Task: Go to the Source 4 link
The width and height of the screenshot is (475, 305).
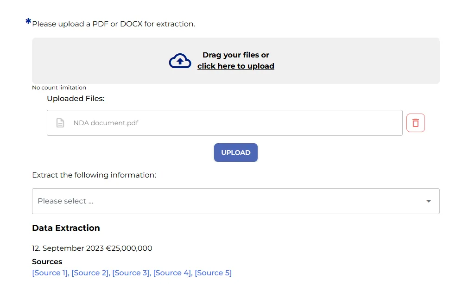Action: point(172,273)
